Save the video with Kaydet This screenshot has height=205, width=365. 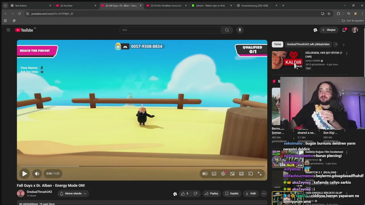point(232,194)
